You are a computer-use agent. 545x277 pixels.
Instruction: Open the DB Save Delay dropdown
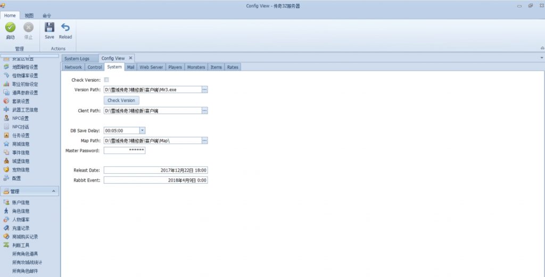point(142,130)
